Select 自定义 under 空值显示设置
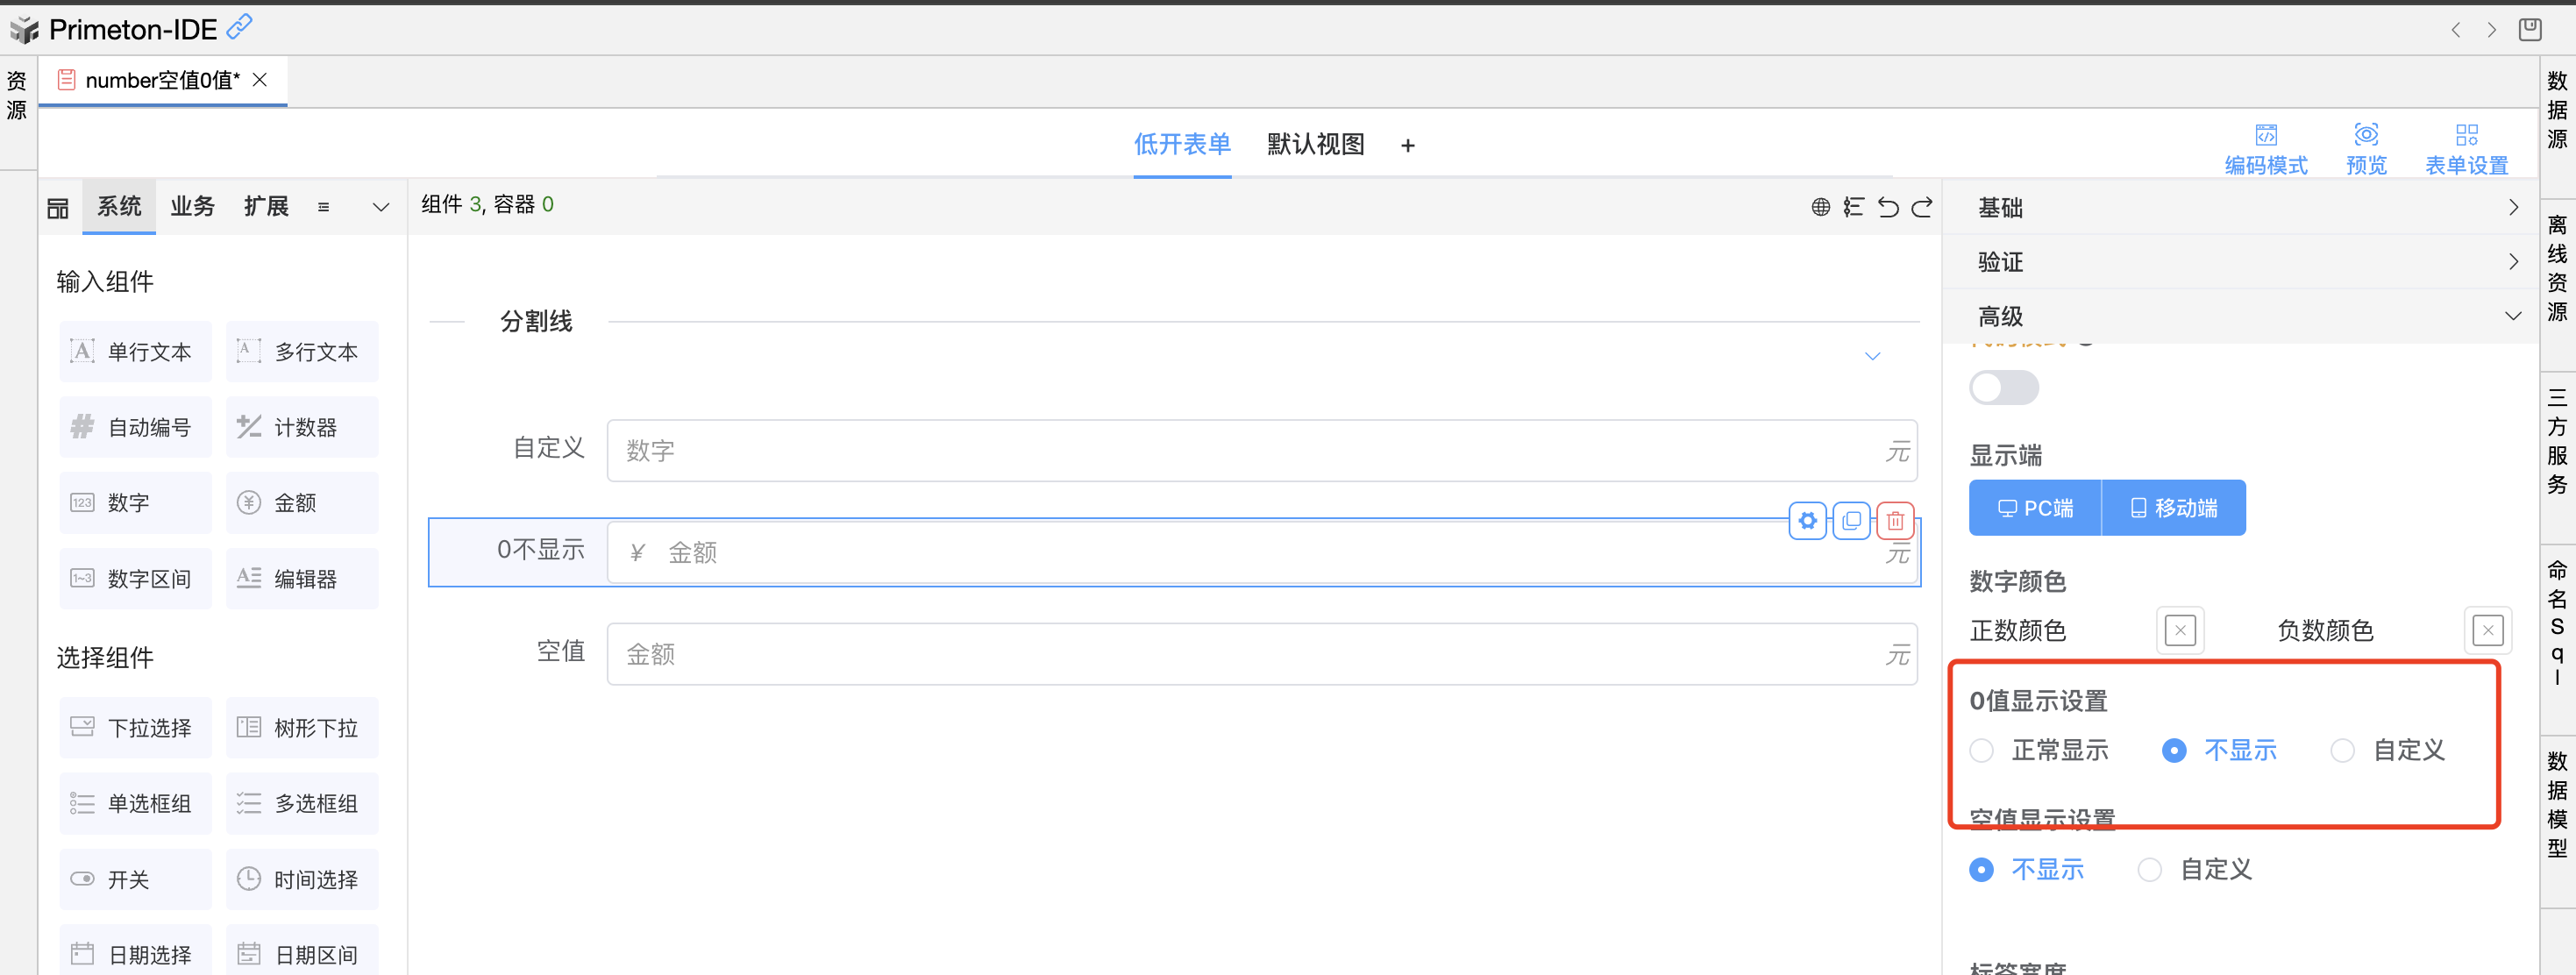2576x975 pixels. [x=2149, y=869]
